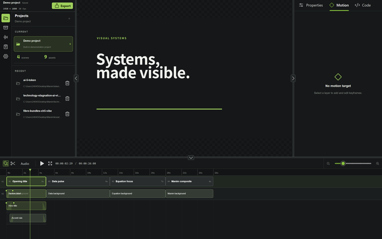The width and height of the screenshot is (382, 239).
Task: Click the current timecode 00:00:02:29
Action: click(64, 163)
